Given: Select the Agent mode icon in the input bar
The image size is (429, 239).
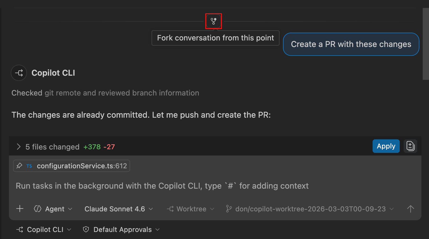Looking at the screenshot, I should tap(37, 209).
